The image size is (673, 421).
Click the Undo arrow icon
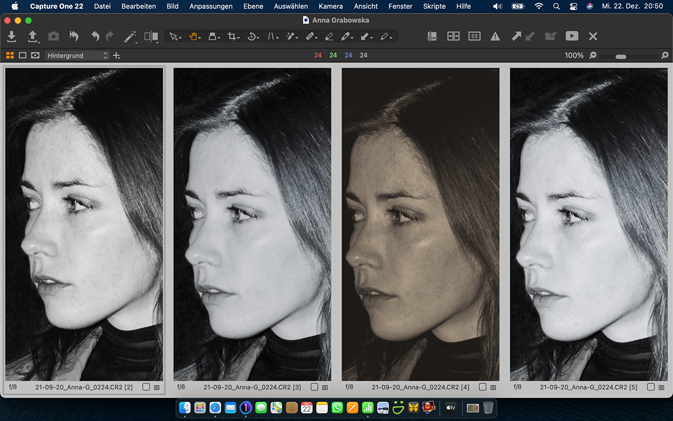pos(95,36)
